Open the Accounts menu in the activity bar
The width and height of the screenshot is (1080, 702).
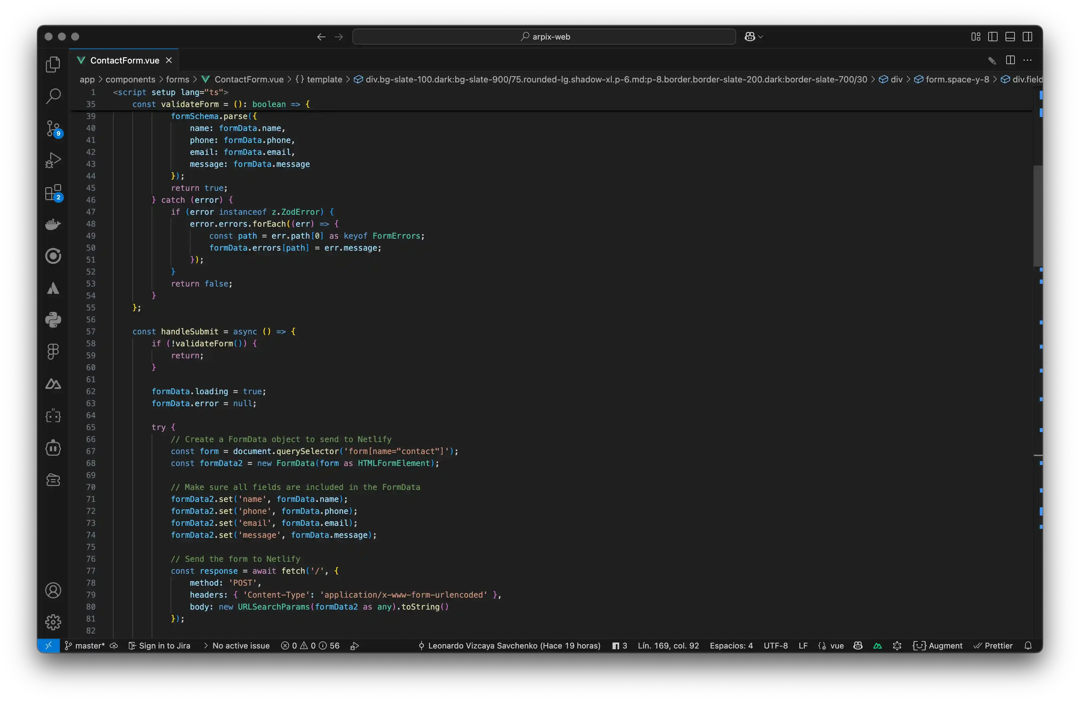pos(53,590)
